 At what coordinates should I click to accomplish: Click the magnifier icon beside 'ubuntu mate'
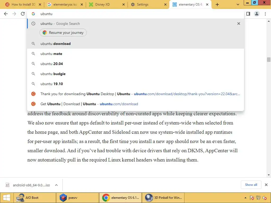pos(33,54)
